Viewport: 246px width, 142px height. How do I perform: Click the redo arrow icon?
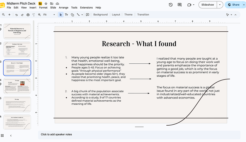coord(22,15)
